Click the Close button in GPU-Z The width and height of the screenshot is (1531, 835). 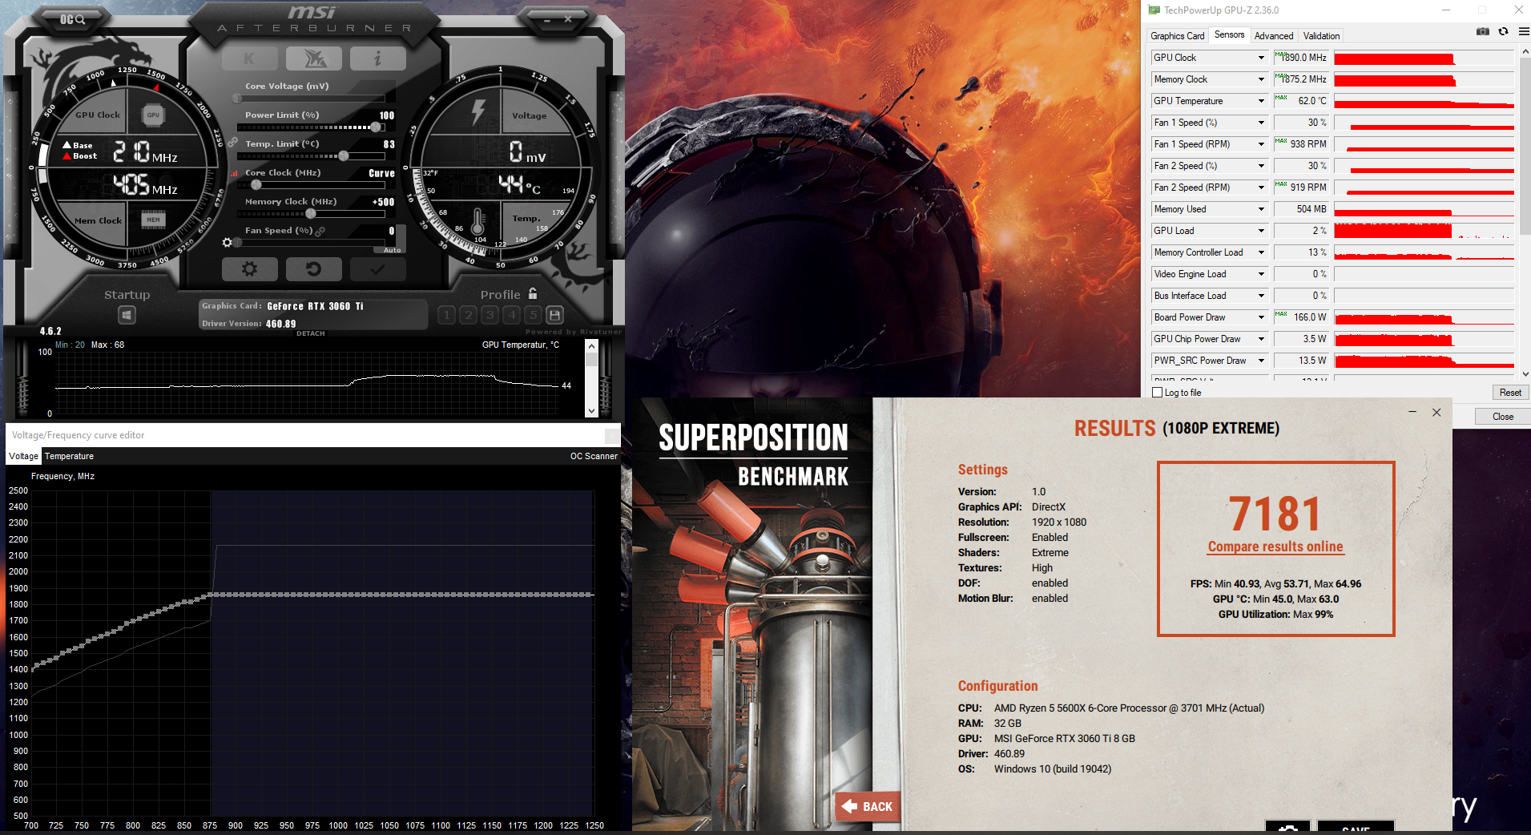click(1502, 417)
